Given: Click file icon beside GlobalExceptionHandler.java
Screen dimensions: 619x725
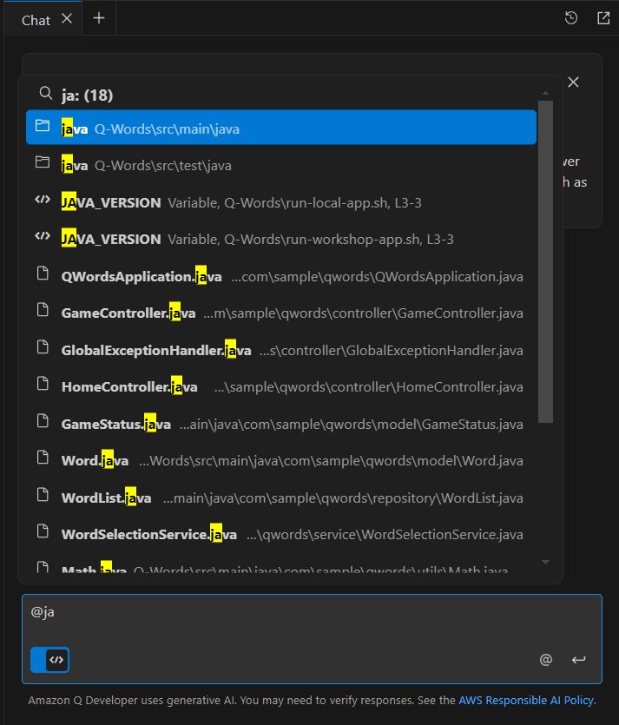Looking at the screenshot, I should tap(43, 346).
